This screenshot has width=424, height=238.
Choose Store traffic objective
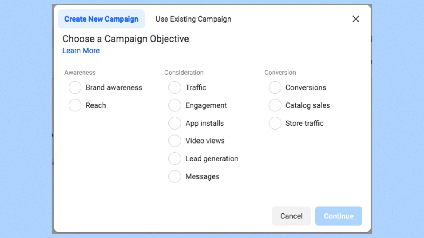pyautogui.click(x=275, y=123)
